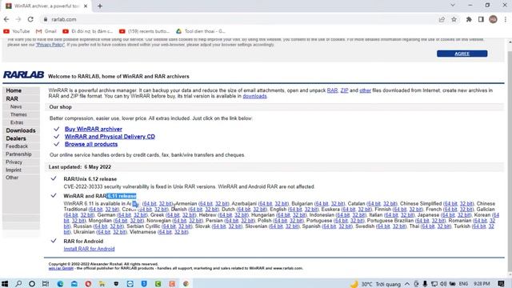The image size is (512, 288).
Task: Open Themes in the sidebar
Action: point(18,114)
